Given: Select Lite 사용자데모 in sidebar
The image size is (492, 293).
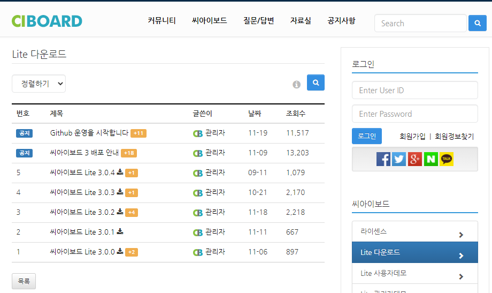Looking at the screenshot, I should point(415,273).
